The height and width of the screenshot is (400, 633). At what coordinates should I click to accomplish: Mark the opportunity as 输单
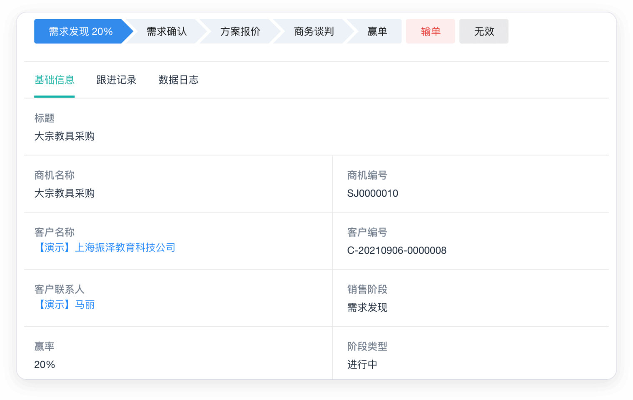(431, 31)
